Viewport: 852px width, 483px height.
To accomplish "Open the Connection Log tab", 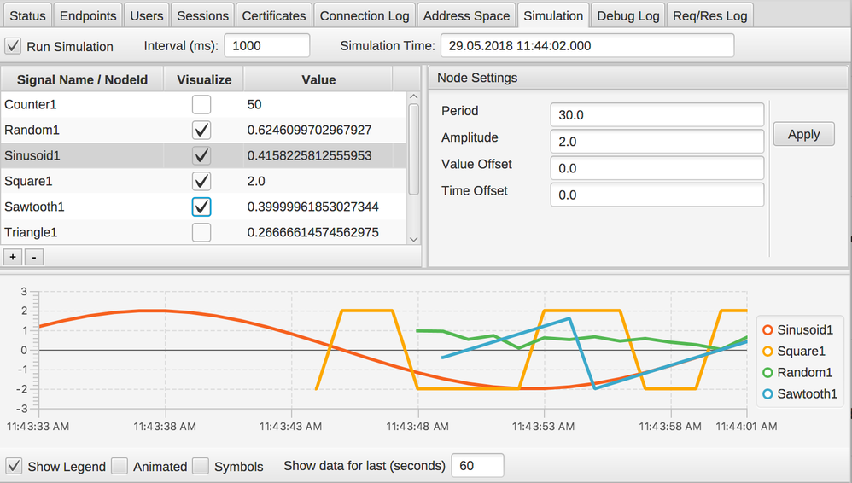I will (x=365, y=15).
